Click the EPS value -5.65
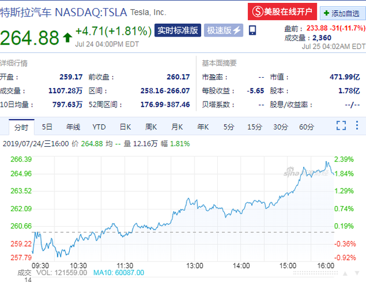The height and width of the screenshot is (282, 366). point(256,91)
